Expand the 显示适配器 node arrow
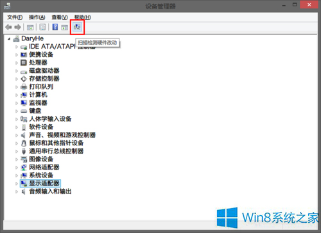Image resolution: width=321 pixels, height=233 pixels. click(x=17, y=184)
